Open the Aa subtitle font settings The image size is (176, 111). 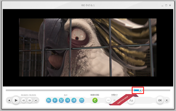[131, 100]
